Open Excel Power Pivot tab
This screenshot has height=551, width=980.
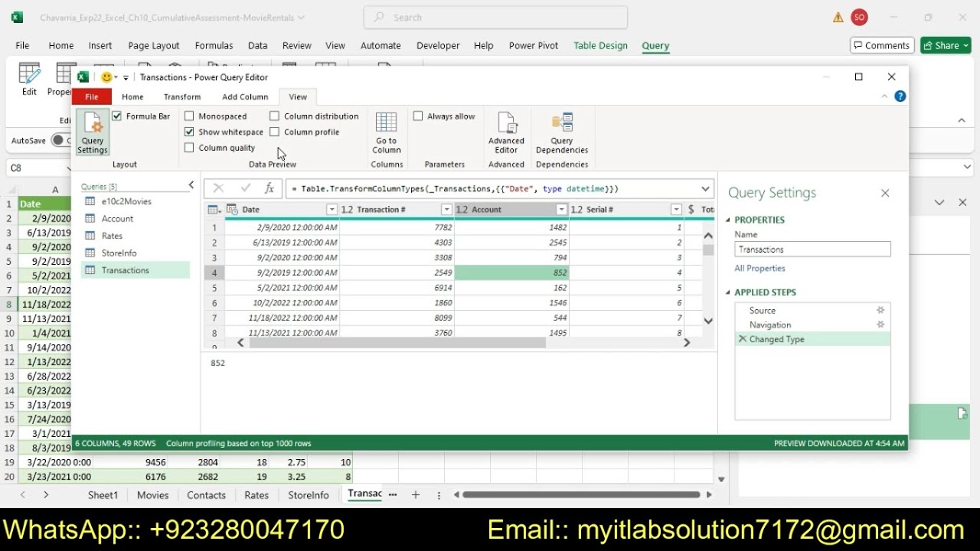click(x=534, y=45)
